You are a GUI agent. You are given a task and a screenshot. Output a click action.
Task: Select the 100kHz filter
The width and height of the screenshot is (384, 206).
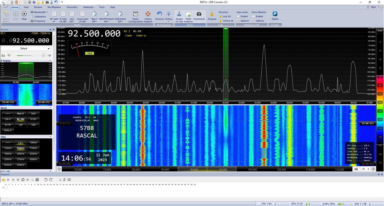(x=33, y=142)
